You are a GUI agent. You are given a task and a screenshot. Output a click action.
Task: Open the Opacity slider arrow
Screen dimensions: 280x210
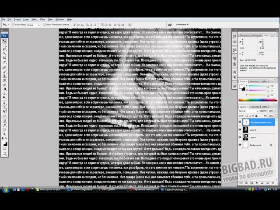(x=276, y=111)
